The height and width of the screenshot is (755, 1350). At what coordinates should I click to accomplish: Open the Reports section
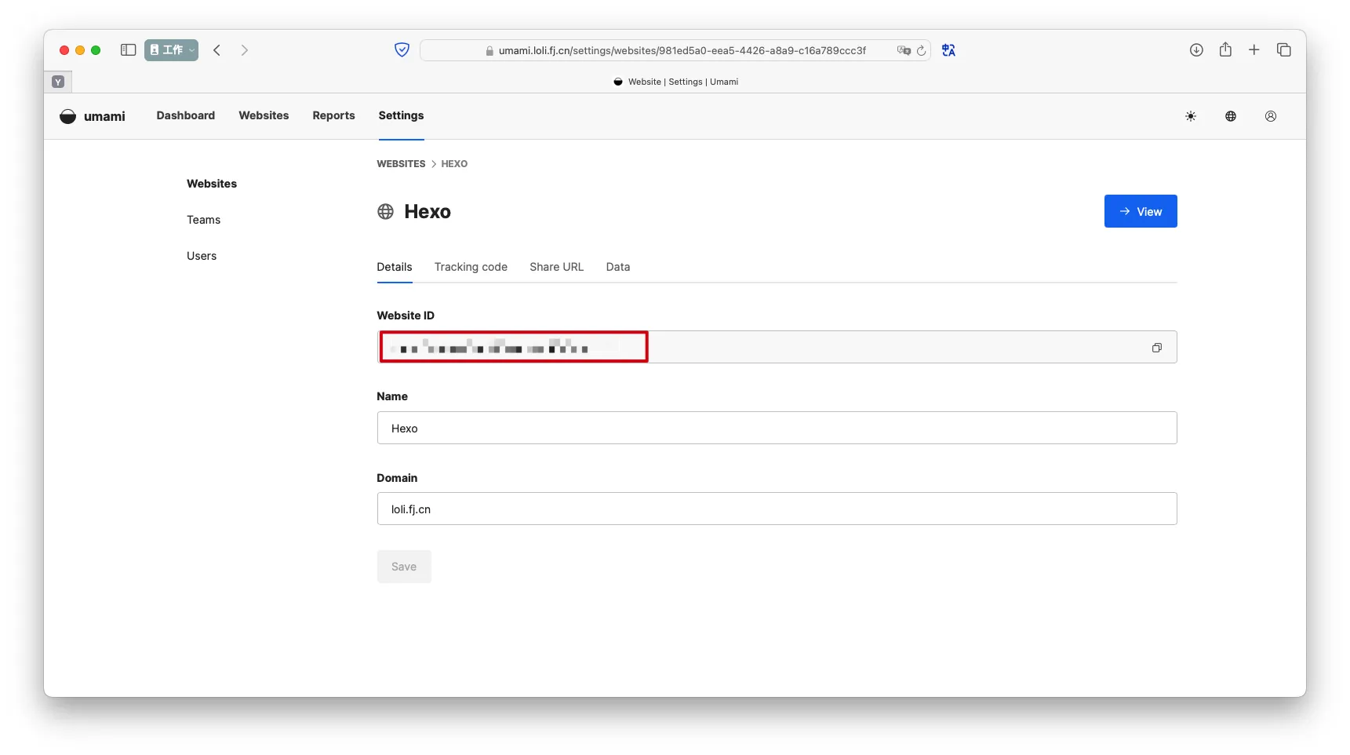333,115
